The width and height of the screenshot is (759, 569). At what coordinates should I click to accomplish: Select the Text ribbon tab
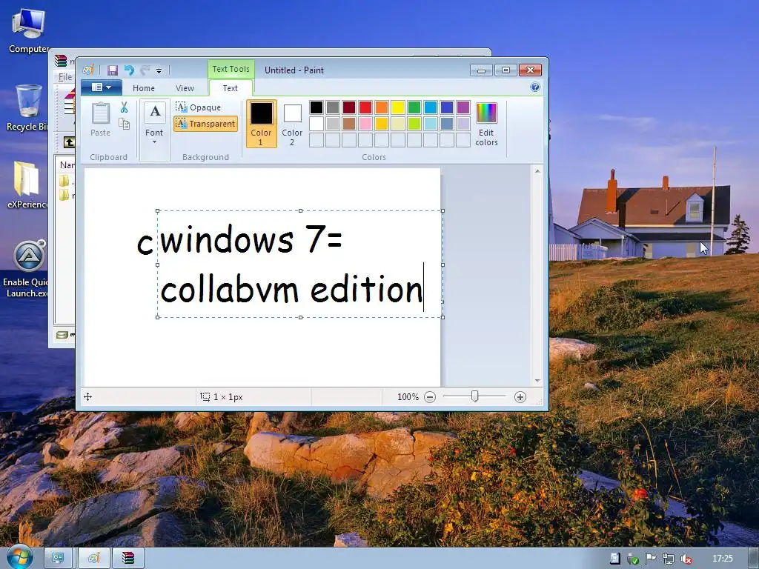coord(230,88)
